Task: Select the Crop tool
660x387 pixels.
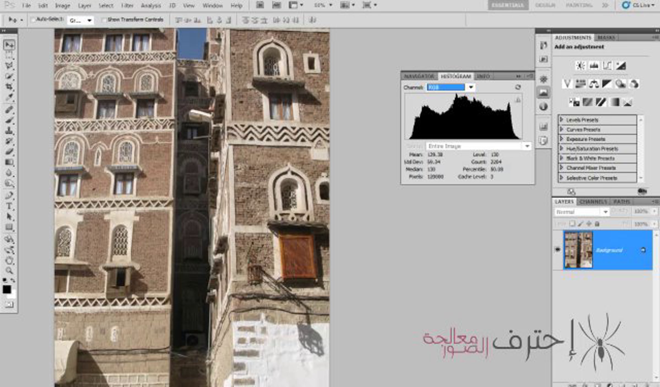Action: tap(9, 87)
